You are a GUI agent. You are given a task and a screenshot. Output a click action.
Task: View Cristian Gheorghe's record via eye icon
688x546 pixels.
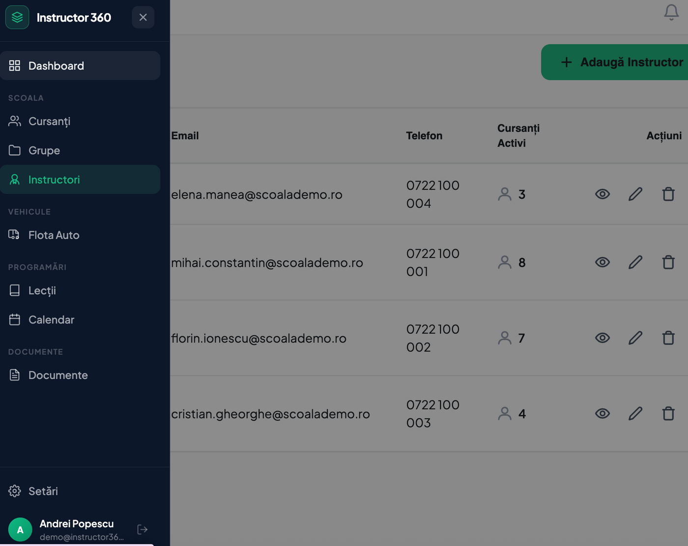(602, 413)
